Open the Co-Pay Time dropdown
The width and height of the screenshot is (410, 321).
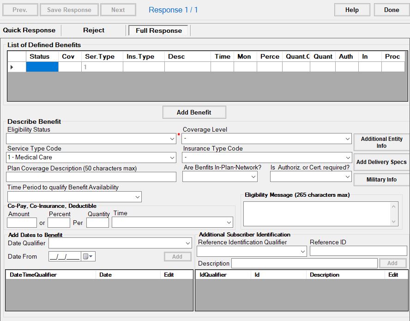coord(229,223)
